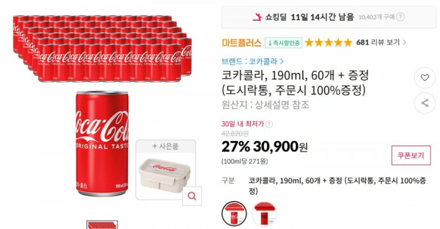Click the main Coca-Cola can image
Image resolution: width=440 pixels, height=229 pixels.
coord(102,143)
